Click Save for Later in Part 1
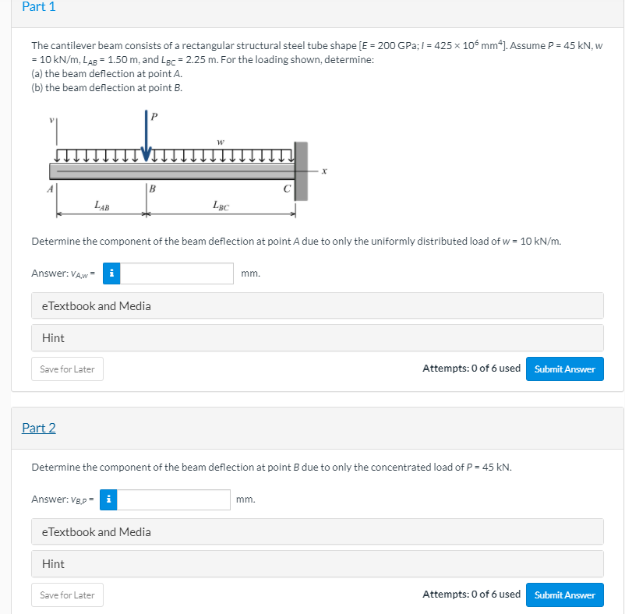Viewport: 625px width, 614px height. click(x=67, y=369)
